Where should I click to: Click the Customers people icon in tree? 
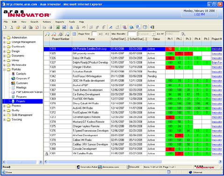[13, 83]
